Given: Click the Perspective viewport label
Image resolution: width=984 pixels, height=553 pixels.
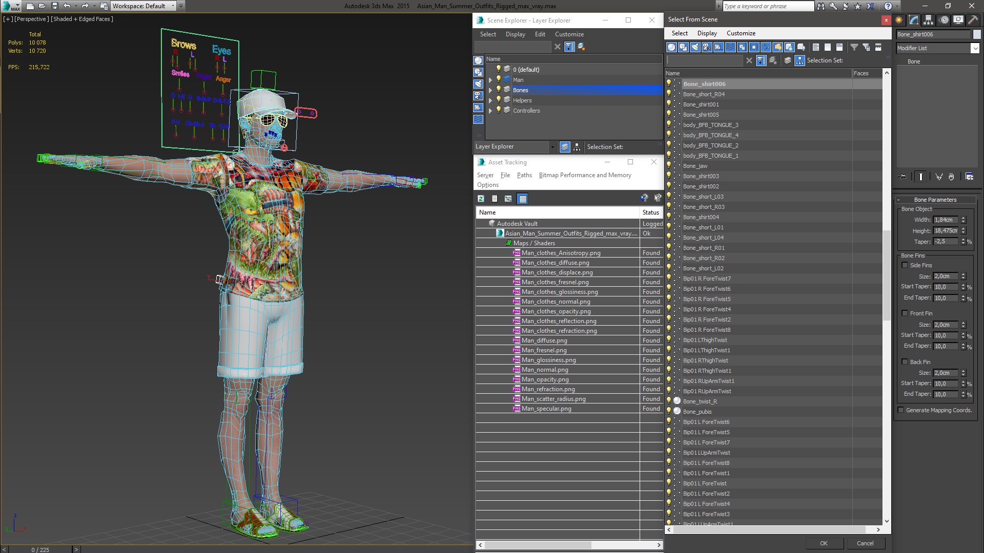Looking at the screenshot, I should [x=32, y=19].
